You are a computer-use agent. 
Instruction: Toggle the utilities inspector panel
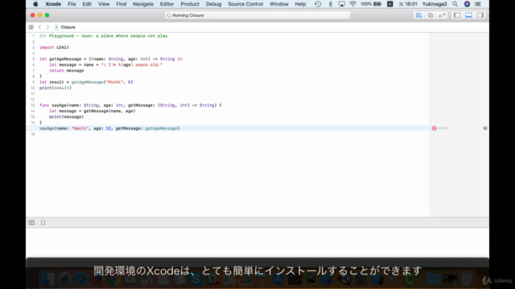pyautogui.click(x=480, y=15)
